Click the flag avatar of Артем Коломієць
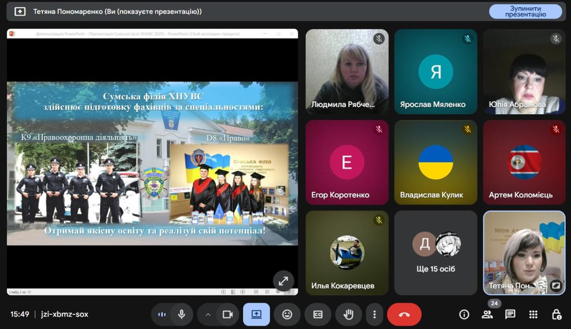The height and width of the screenshot is (329, 571). [x=524, y=162]
